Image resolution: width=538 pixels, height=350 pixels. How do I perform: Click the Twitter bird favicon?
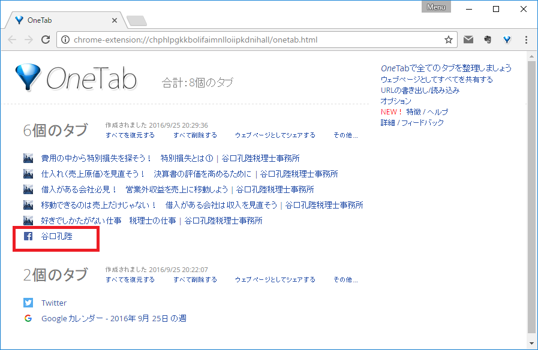pos(28,303)
